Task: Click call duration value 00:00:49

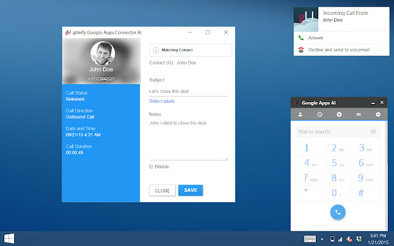Action: pyautogui.click(x=74, y=153)
